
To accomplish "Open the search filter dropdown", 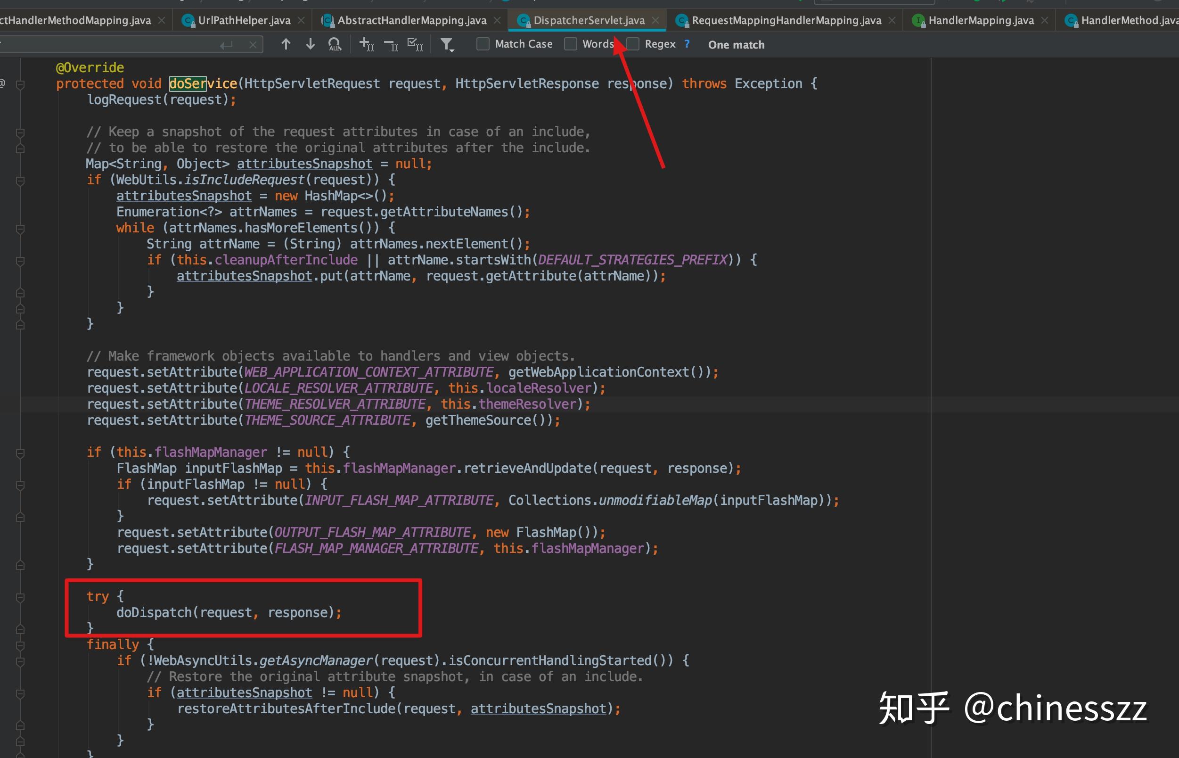I will click(447, 45).
